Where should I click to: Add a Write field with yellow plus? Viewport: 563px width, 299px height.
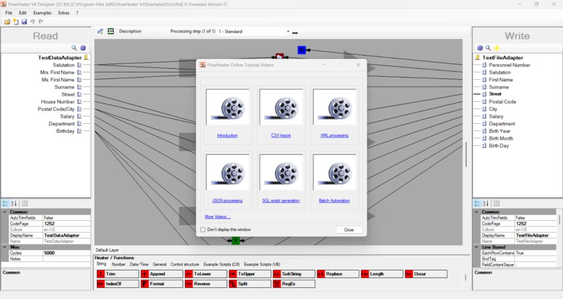tap(496, 48)
